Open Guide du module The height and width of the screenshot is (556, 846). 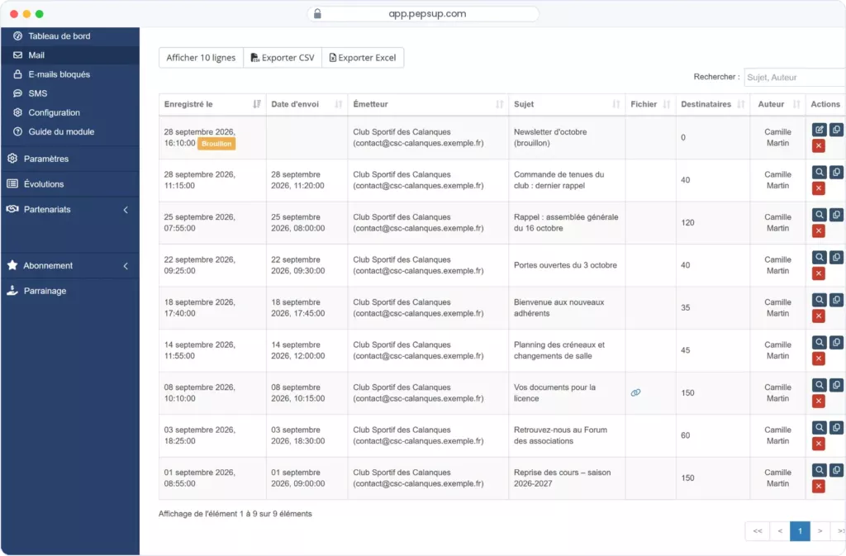click(70, 131)
